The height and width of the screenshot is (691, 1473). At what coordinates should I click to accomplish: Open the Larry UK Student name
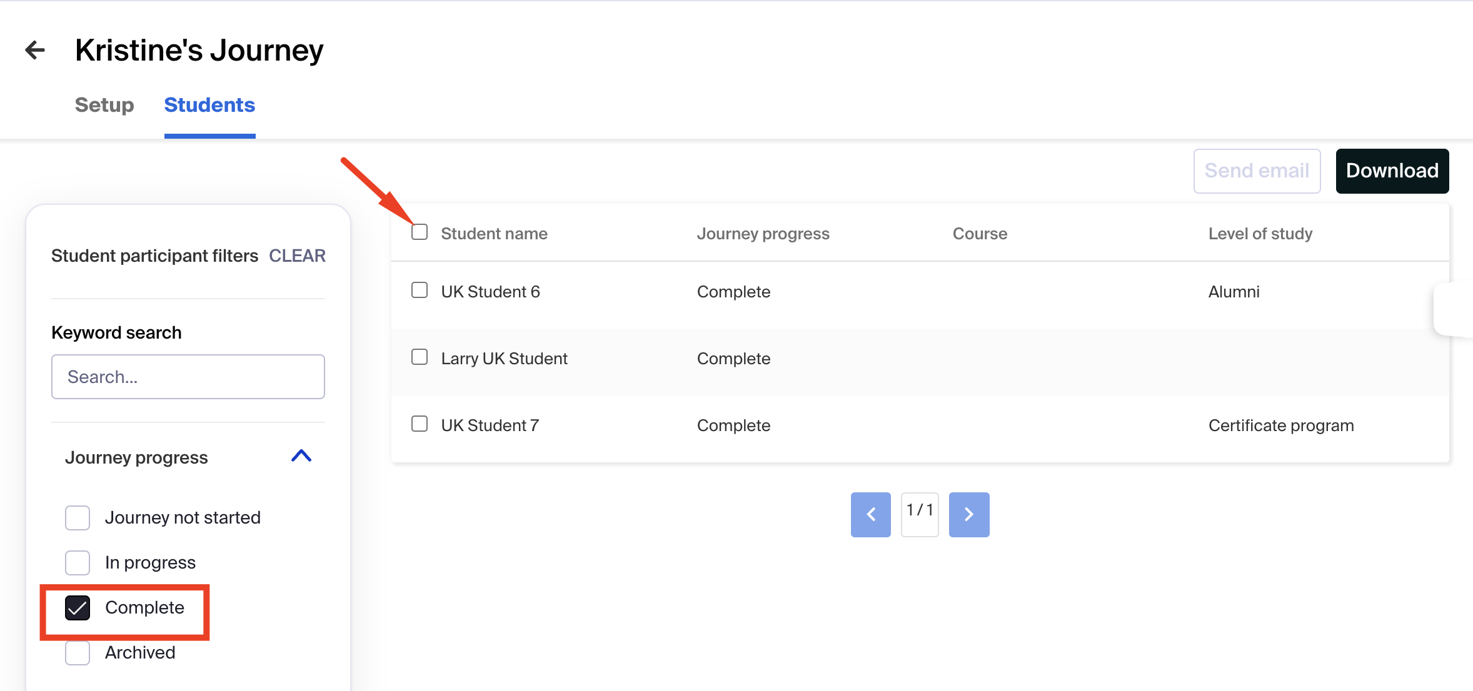click(x=505, y=359)
